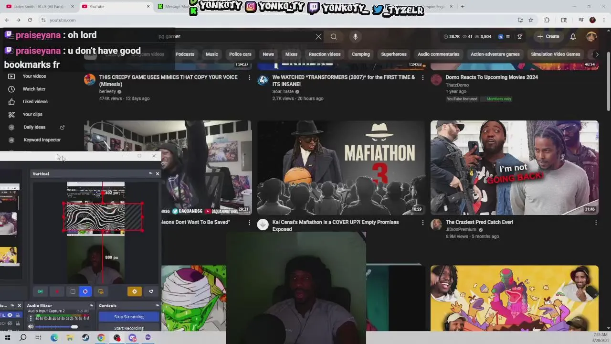Mute Audio Input Capture 2 speaker icon

pos(31,327)
